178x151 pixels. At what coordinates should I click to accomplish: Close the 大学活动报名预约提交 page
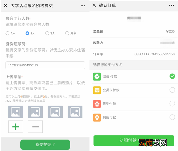click(x=5, y=5)
